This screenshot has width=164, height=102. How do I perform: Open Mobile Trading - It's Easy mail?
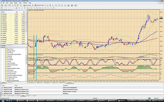pos(70,92)
